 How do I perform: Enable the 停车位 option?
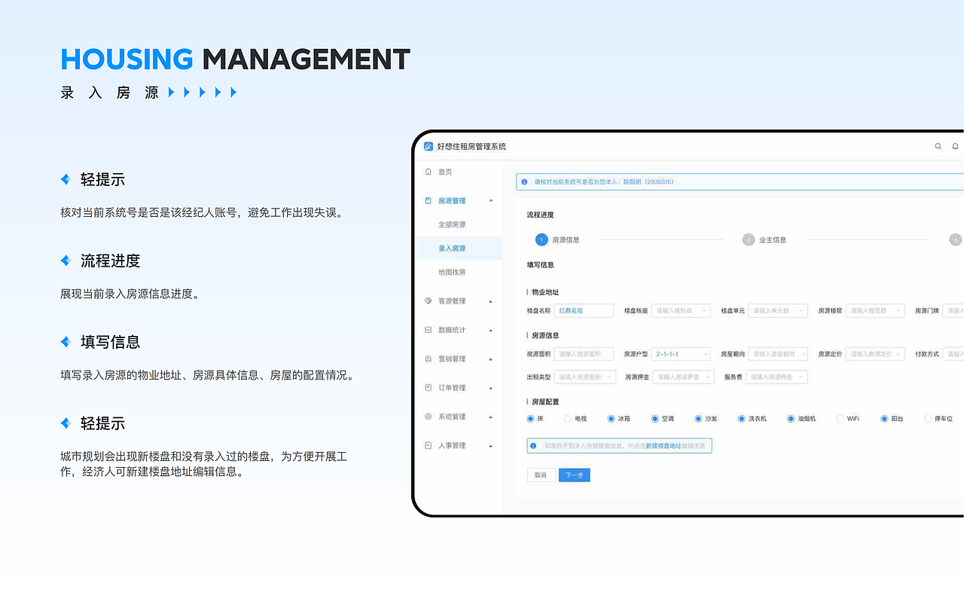click(x=928, y=419)
